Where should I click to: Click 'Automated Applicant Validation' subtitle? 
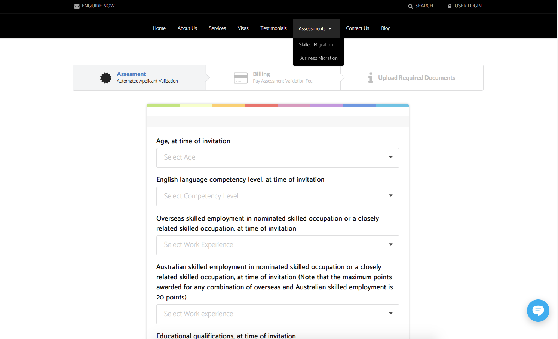(x=147, y=81)
